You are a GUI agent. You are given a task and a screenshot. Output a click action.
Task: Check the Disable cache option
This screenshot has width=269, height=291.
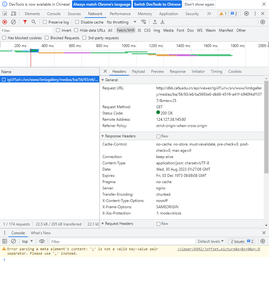pyautogui.click(x=77, y=22)
